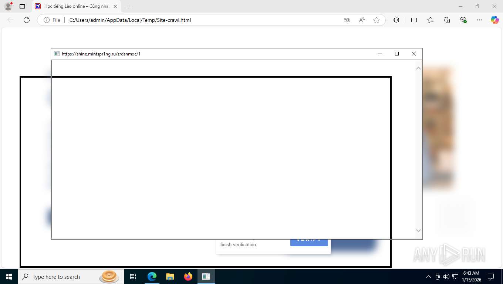Open Microsoft Edge from the taskbar

pos(152,277)
